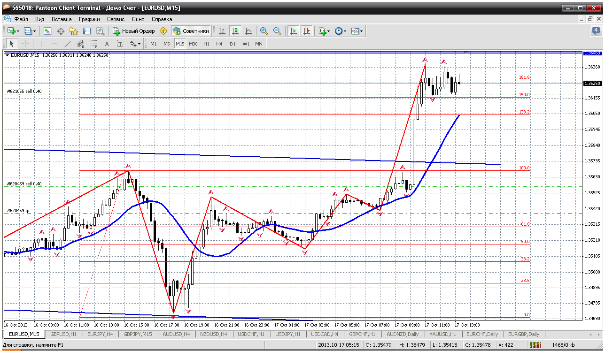Open the Сервис menu
Image resolution: width=605 pixels, height=351 pixels.
point(116,19)
